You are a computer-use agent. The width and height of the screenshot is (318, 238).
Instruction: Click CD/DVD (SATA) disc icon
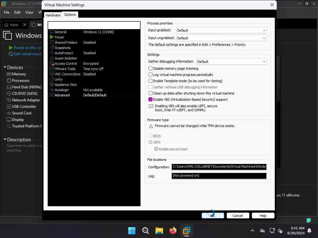9,94
